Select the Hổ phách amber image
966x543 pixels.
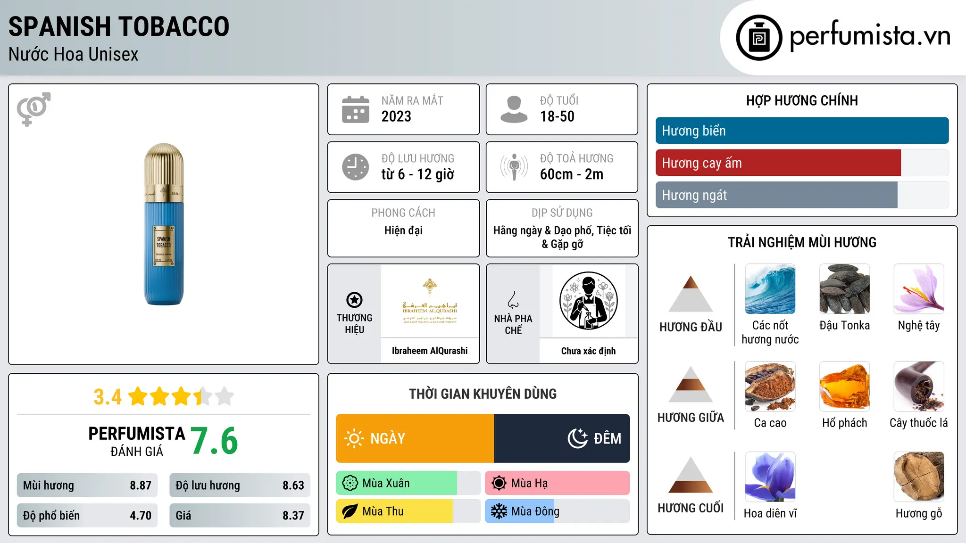(845, 387)
